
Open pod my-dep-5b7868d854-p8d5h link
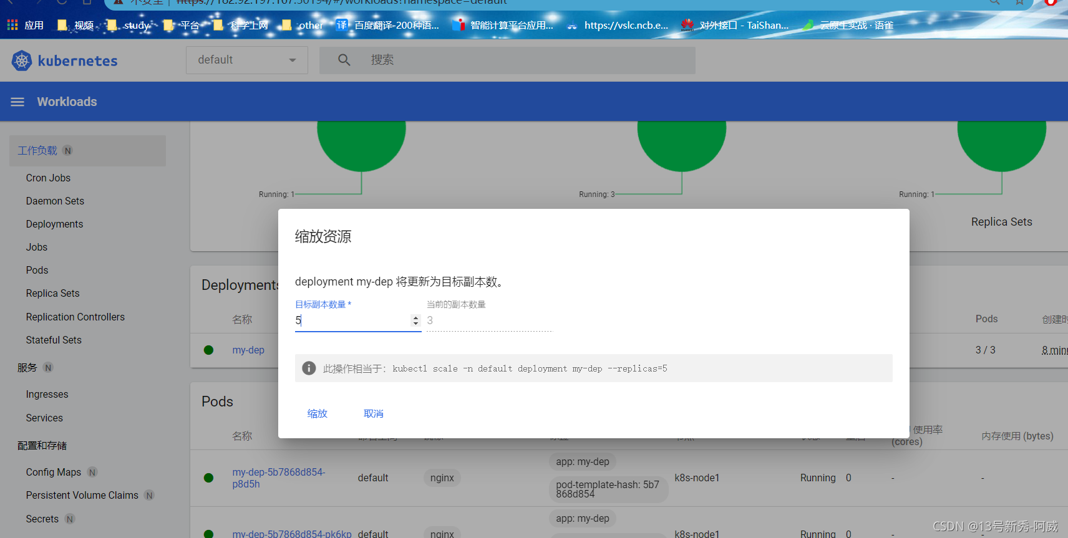(279, 478)
